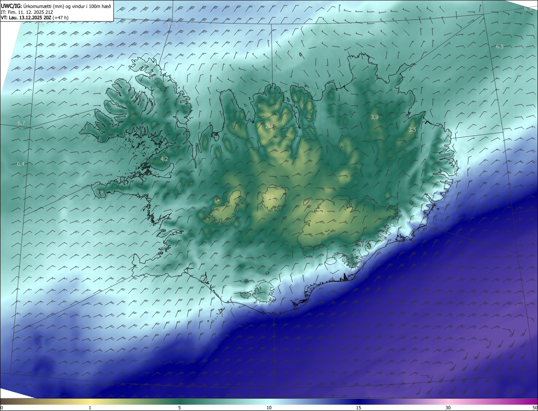538x411 pixels.
Task: Click the "VT: Lau. 13.12.2025 20Z (+47 h)" line
Action: [34, 18]
